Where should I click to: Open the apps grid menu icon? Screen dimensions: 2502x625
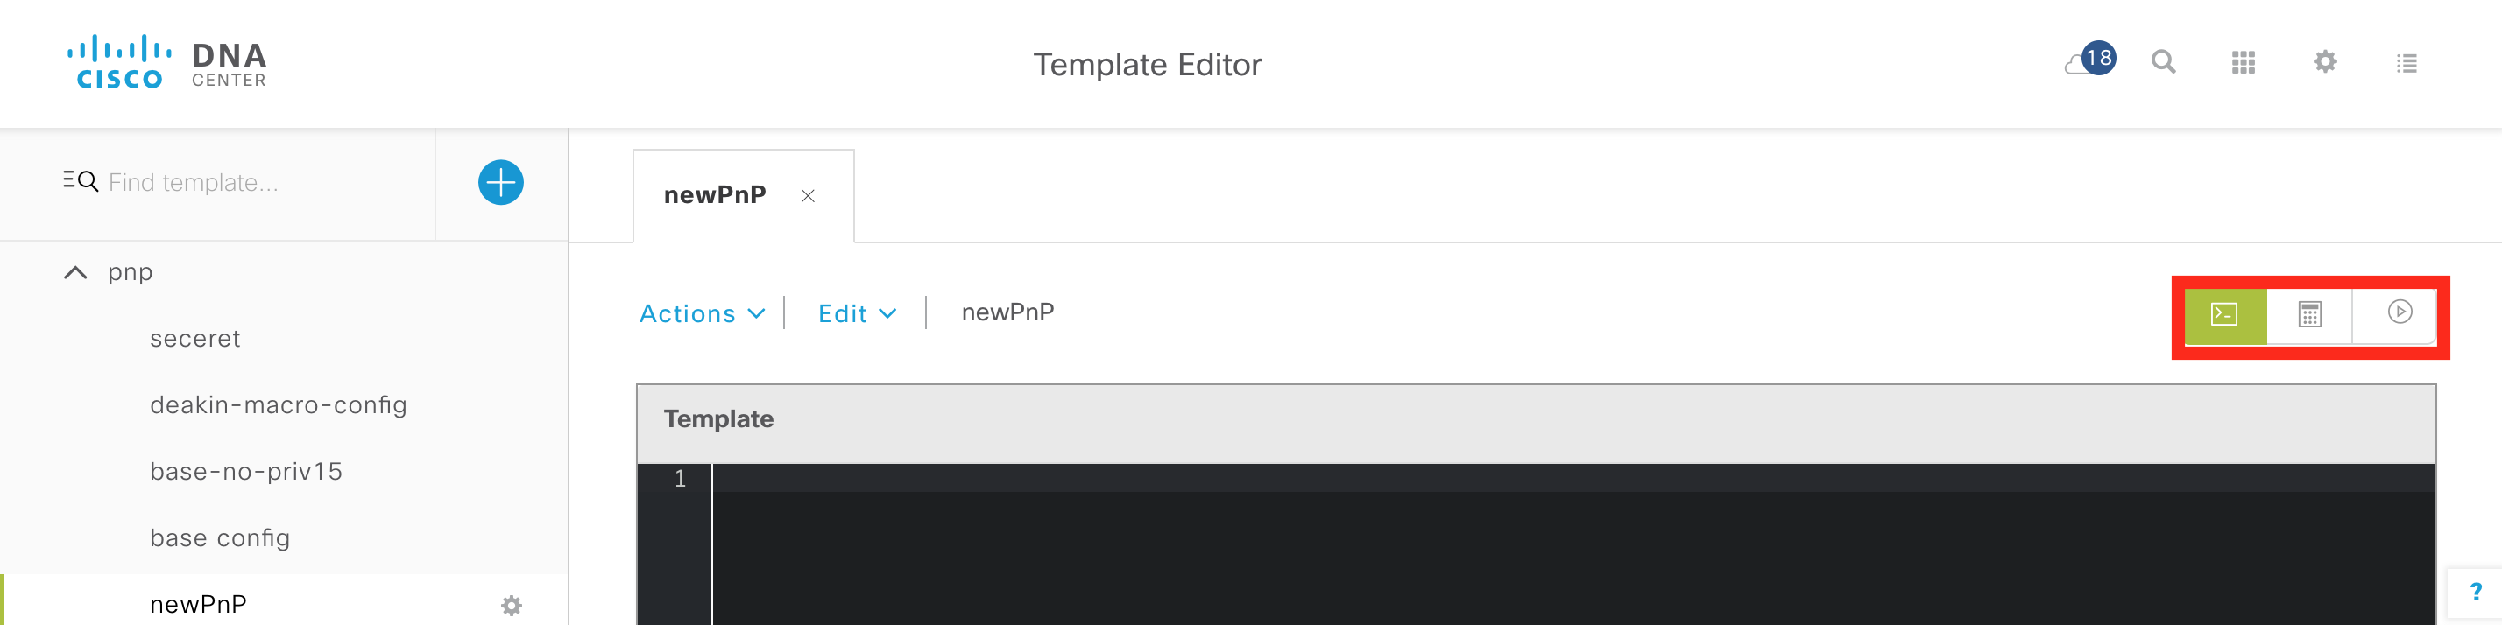[x=2244, y=63]
